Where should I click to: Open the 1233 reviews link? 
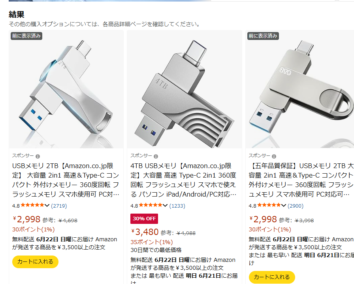[x=177, y=206]
